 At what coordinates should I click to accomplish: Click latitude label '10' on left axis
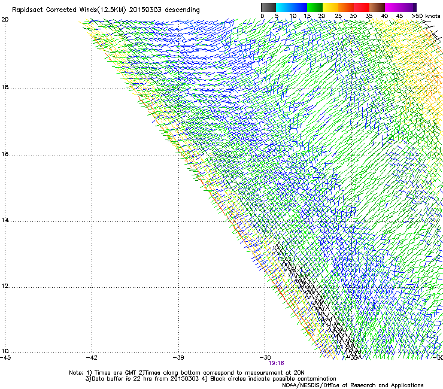pyautogui.click(x=5, y=351)
